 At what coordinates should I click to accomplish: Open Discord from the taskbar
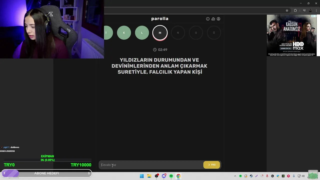pos(164,176)
